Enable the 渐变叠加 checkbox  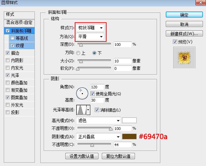click(8, 90)
